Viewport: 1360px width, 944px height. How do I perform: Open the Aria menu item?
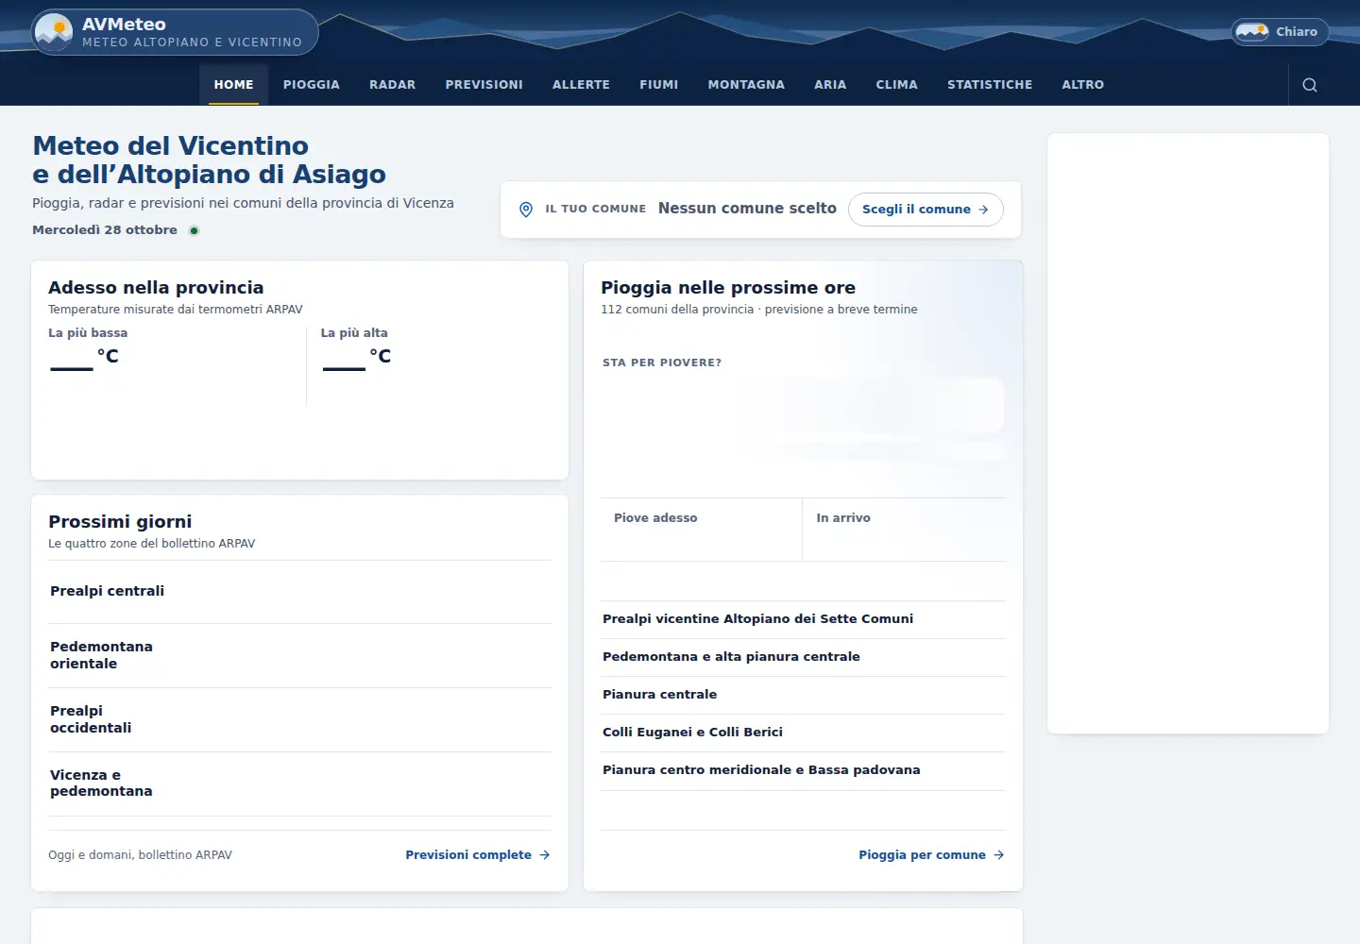point(830,85)
